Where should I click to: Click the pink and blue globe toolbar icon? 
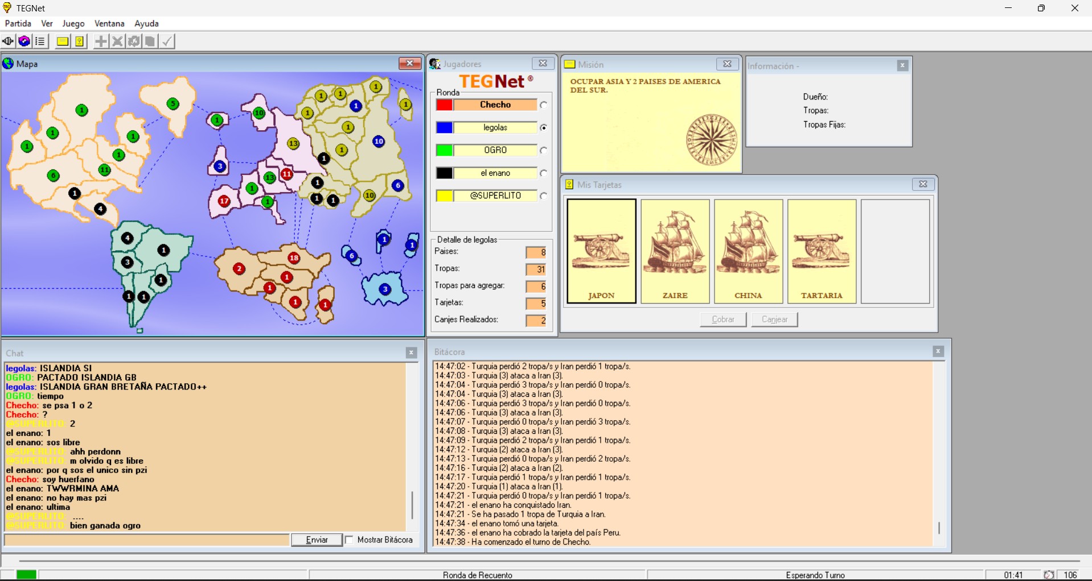click(x=24, y=42)
